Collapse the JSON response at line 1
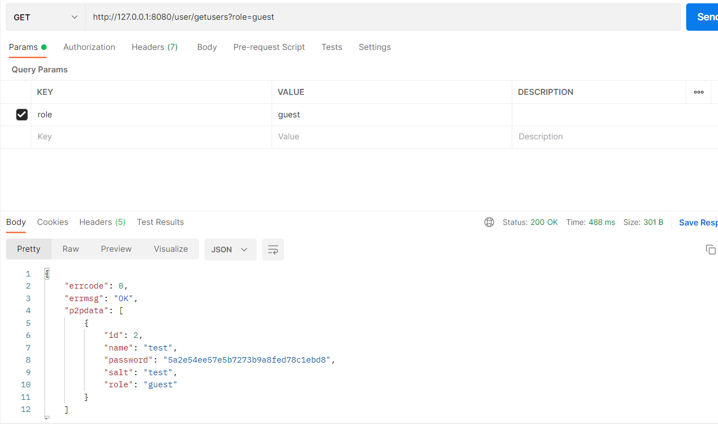718x424 pixels. [47, 273]
